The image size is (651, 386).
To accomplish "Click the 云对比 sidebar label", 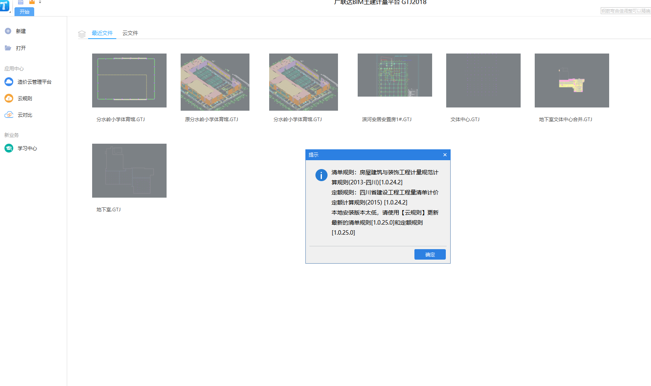I will [25, 115].
